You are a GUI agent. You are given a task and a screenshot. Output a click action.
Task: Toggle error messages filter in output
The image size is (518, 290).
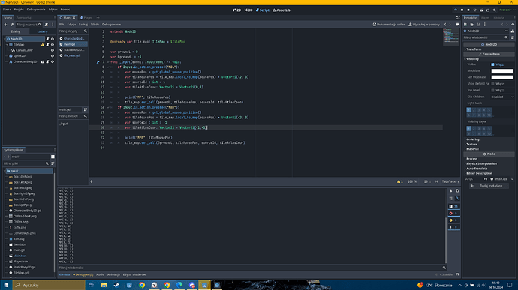tap(454, 213)
